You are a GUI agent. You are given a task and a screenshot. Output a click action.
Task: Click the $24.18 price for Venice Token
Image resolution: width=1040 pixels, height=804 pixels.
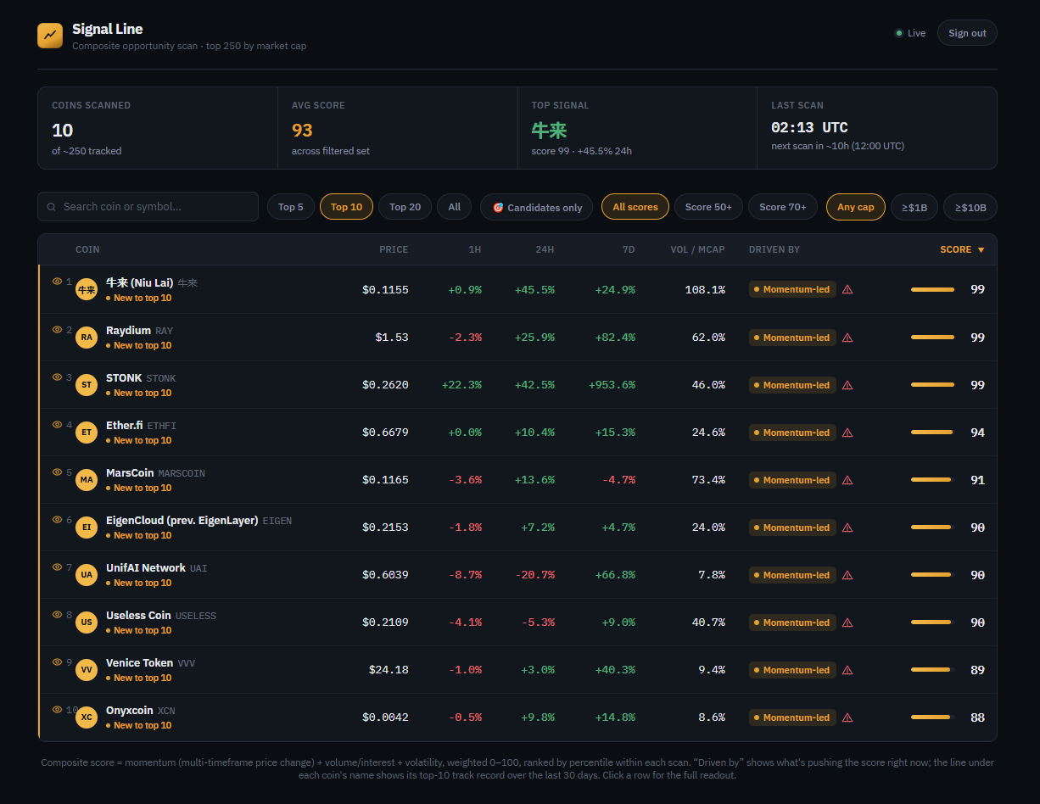[x=389, y=670]
